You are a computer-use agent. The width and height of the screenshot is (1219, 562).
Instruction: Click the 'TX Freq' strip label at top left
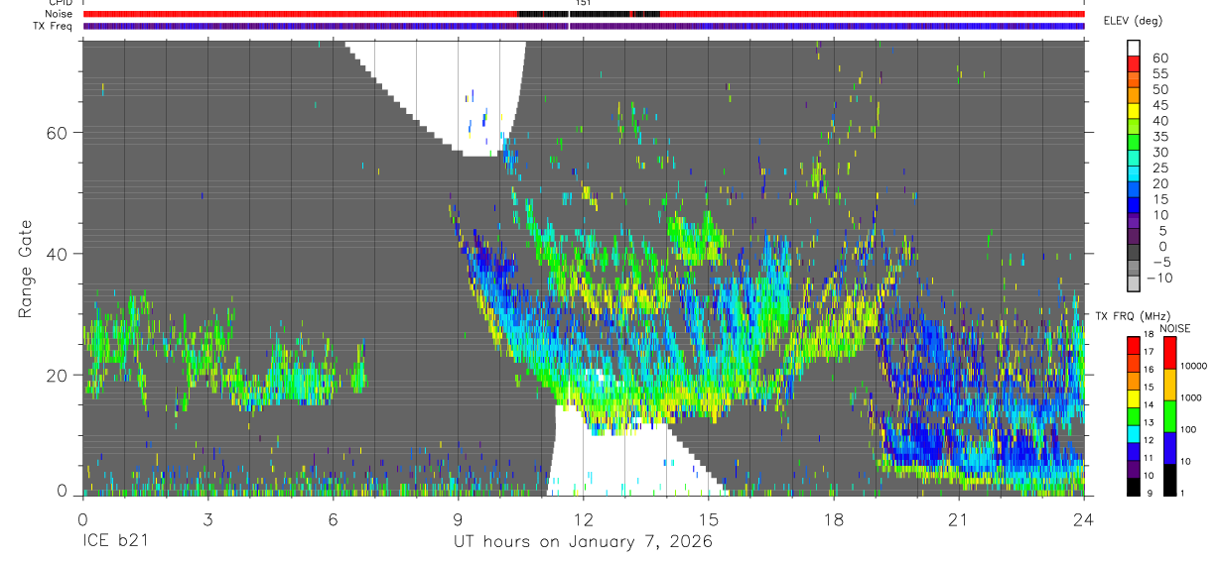click(x=55, y=26)
